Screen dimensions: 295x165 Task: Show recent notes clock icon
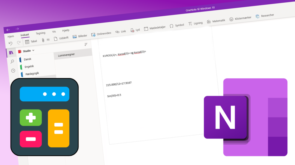tap(13, 71)
